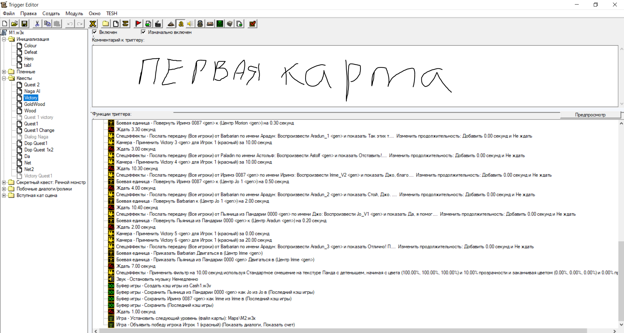Select the 'GoldWood' trigger

[x=35, y=104]
